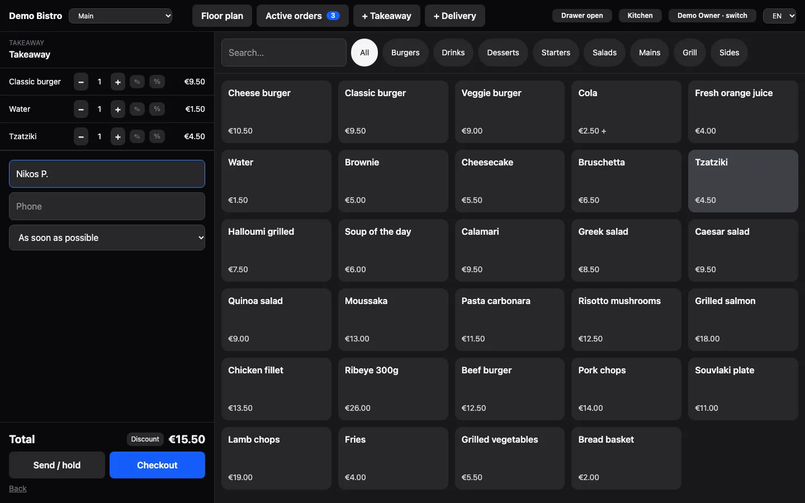Select the Burgers category filter
The width and height of the screenshot is (805, 503).
405,53
